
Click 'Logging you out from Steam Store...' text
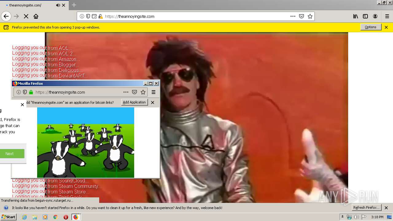click(x=51, y=192)
